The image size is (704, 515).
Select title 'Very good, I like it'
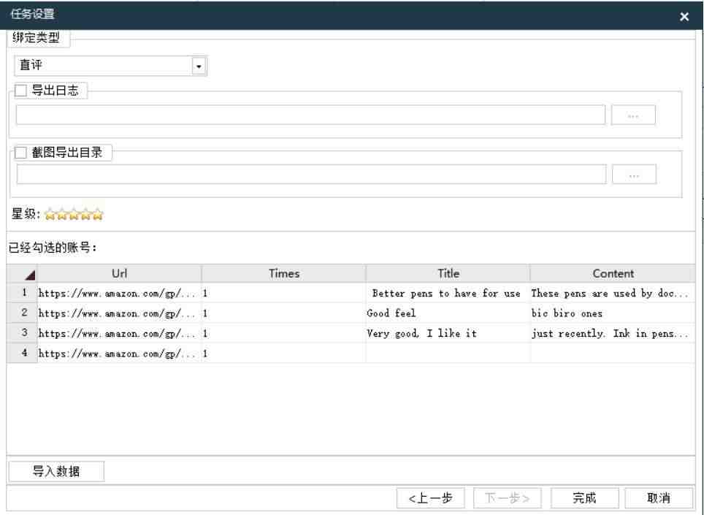[421, 334]
